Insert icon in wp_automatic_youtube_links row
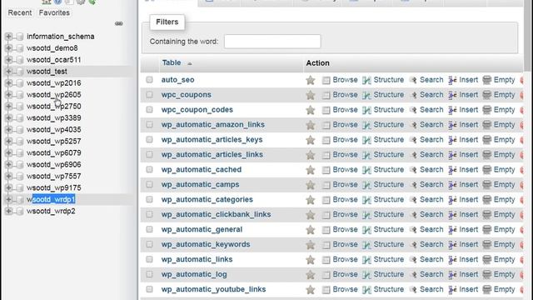The image size is (533, 300). click(452, 290)
